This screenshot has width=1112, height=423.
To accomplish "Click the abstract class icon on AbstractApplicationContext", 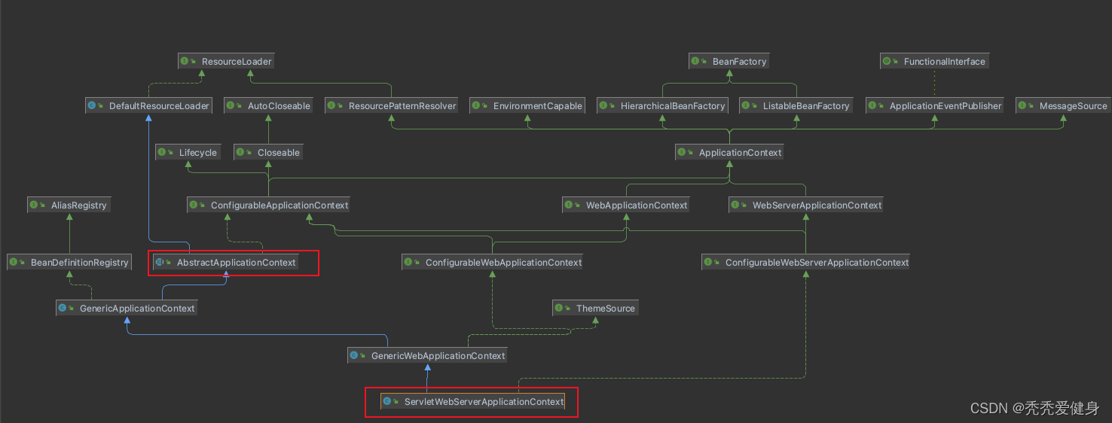I will [160, 263].
